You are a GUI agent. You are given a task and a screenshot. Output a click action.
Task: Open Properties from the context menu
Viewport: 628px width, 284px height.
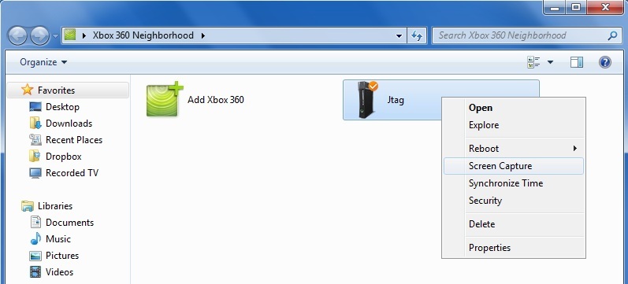coord(514,248)
